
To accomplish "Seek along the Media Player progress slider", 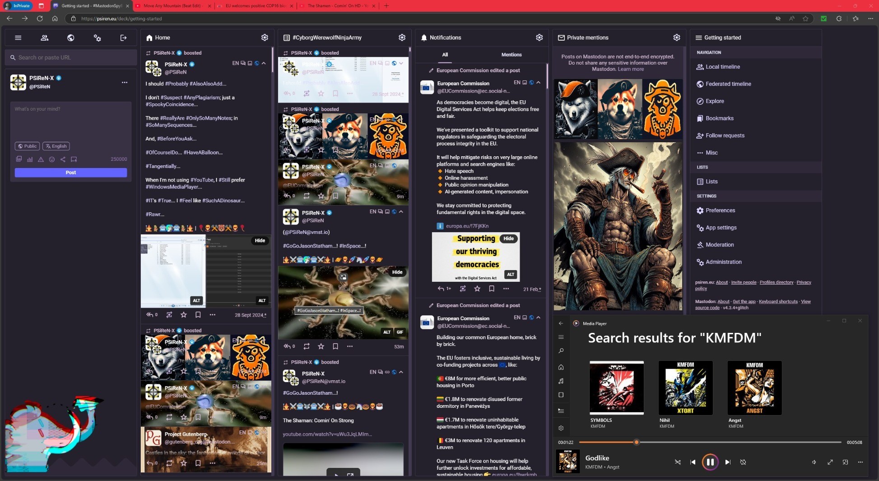I will click(710, 442).
